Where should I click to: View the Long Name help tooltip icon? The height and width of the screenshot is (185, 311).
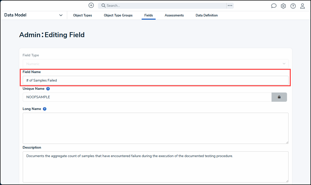[44, 109]
